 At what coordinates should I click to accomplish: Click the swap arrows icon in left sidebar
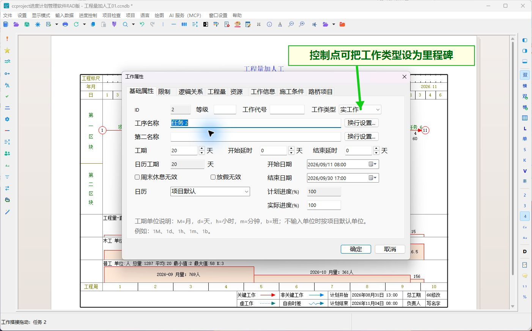(x=7, y=188)
